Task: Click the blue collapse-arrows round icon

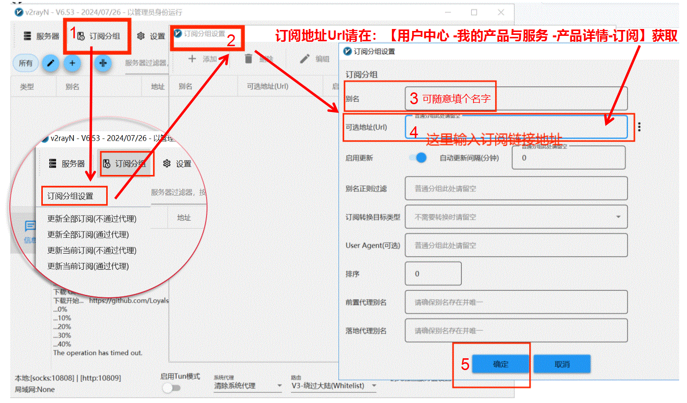Action: (103, 63)
